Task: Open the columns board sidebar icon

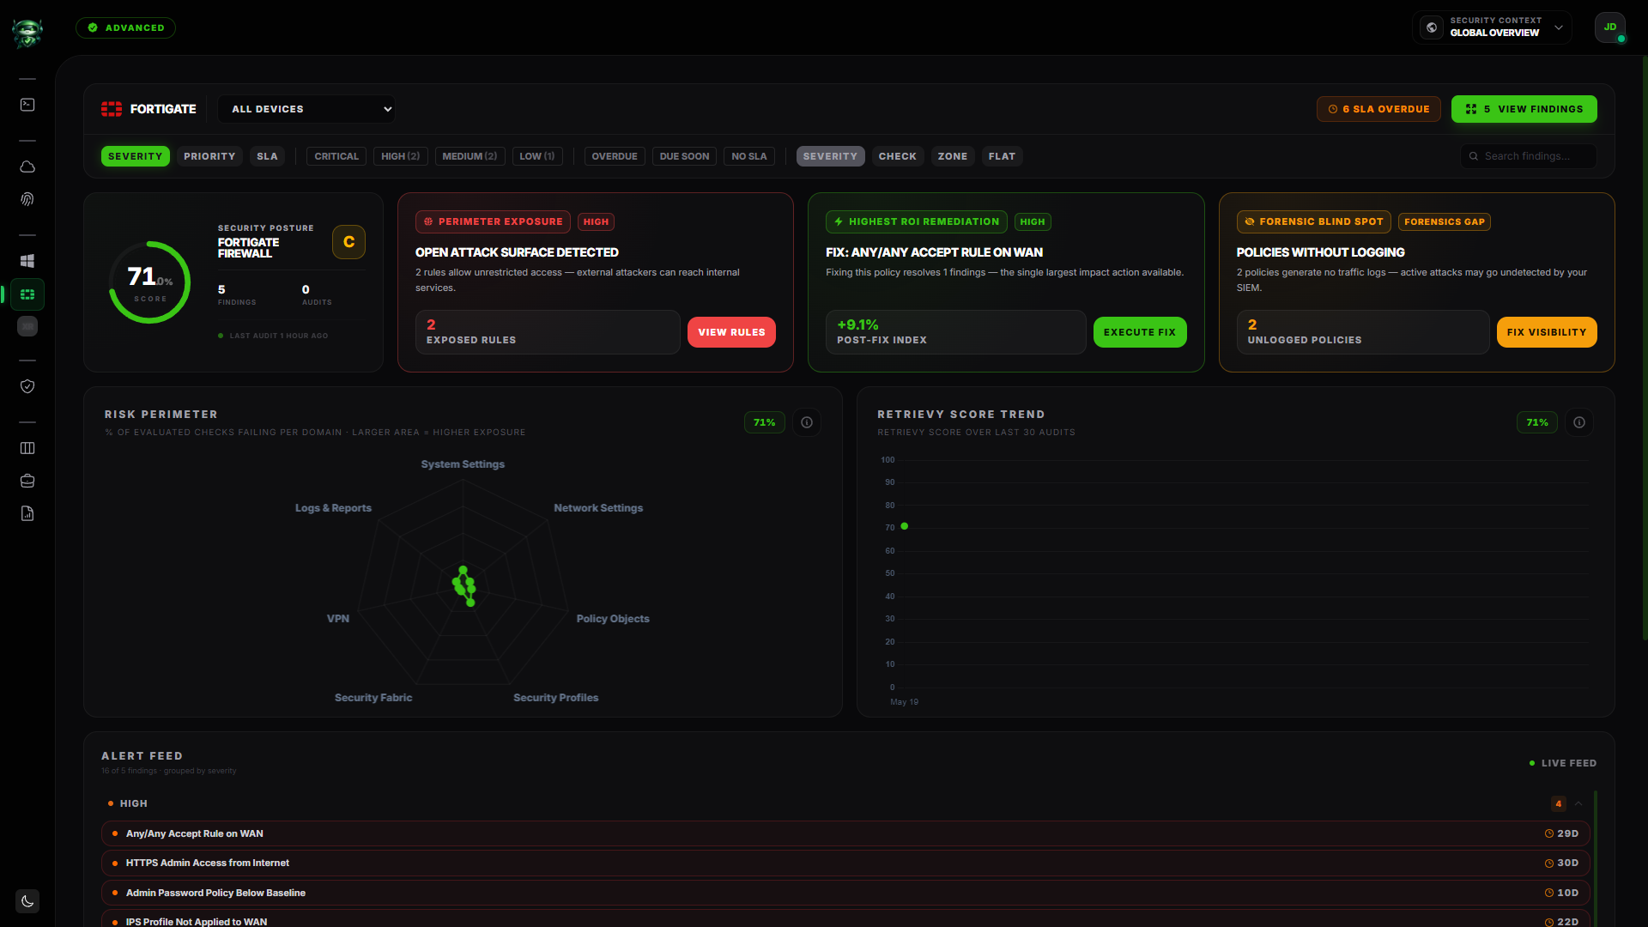Action: point(27,448)
